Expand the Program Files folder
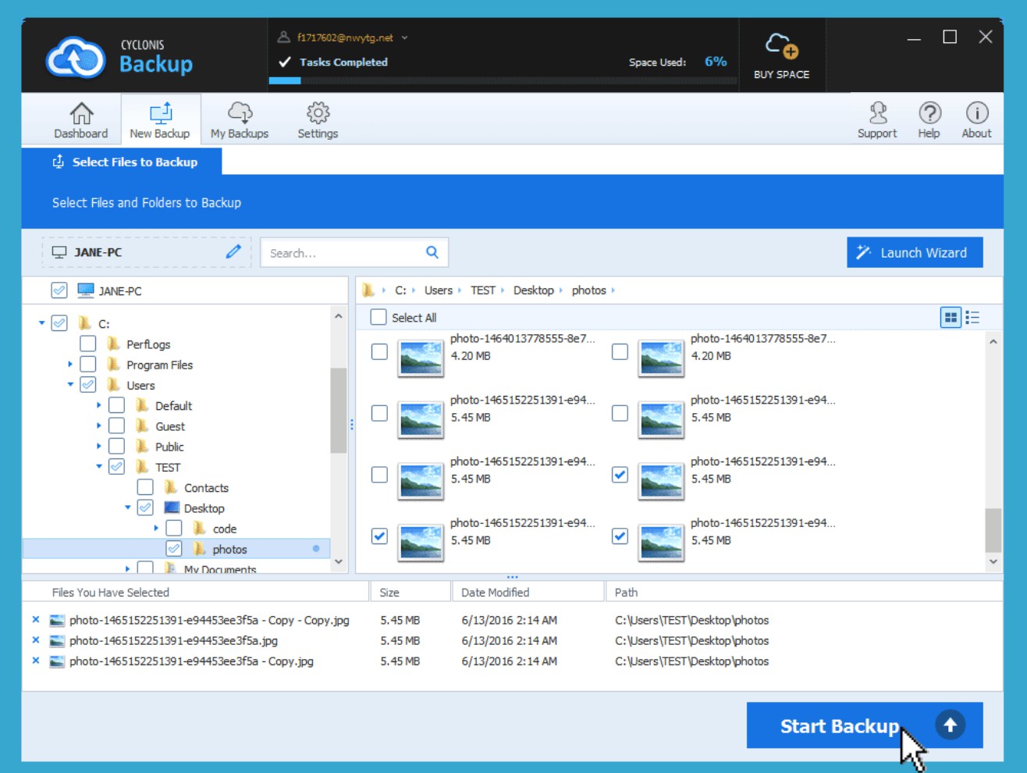Image resolution: width=1027 pixels, height=773 pixels. 70,365
